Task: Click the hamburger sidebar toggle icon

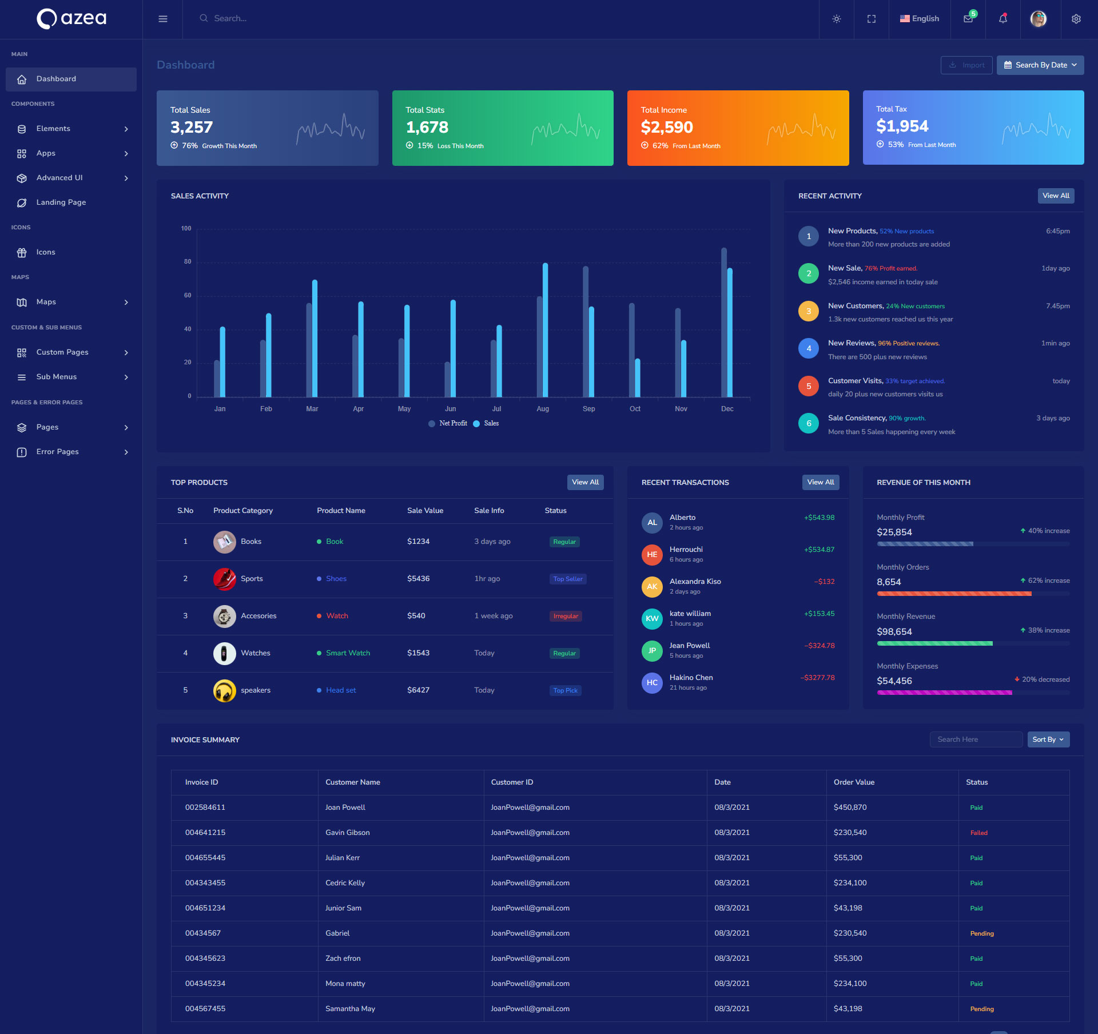Action: (x=162, y=19)
